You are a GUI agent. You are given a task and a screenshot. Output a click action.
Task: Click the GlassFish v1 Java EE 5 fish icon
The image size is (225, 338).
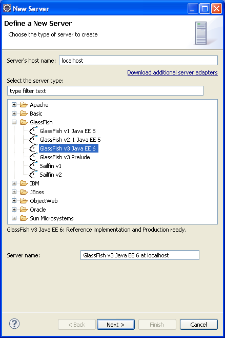coord(33,131)
